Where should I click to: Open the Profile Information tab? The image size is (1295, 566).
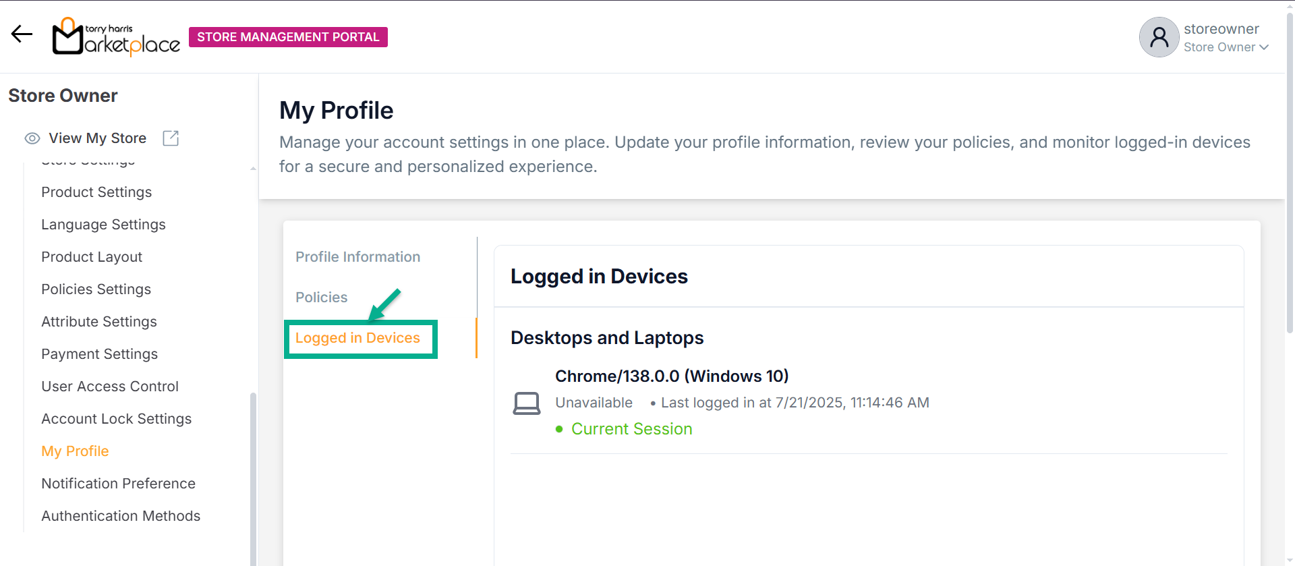coord(357,257)
